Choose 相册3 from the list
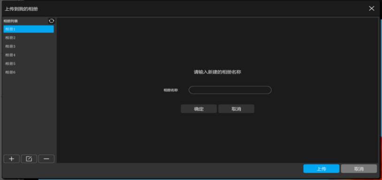This screenshot has width=382, height=180. click(29, 46)
